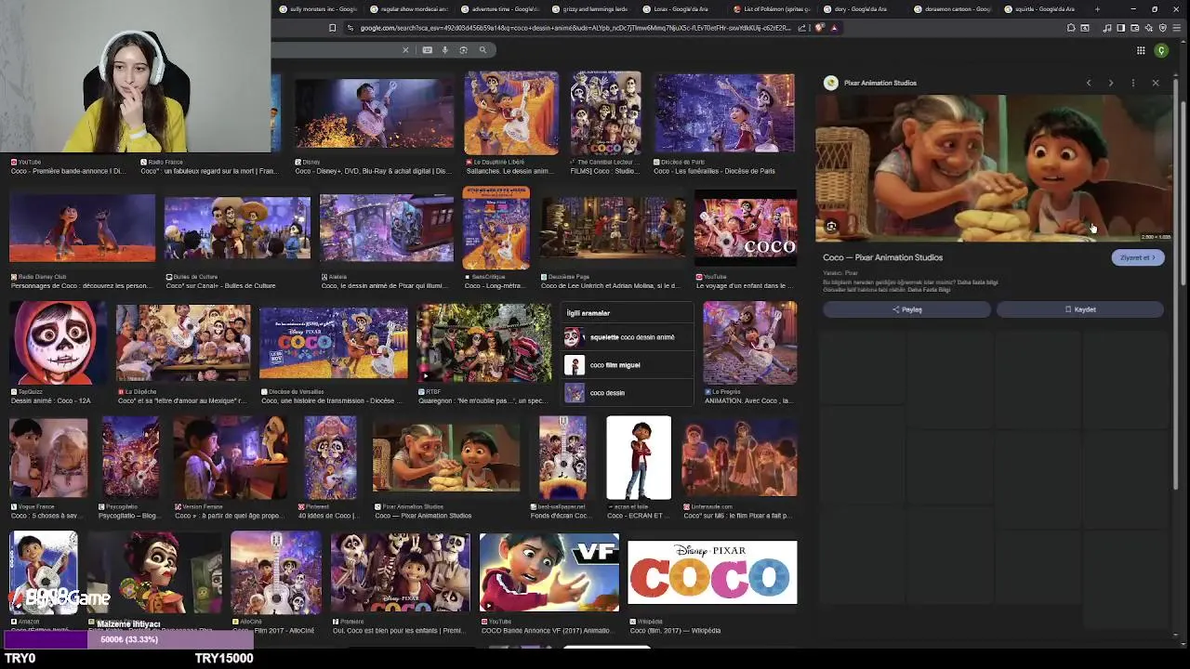The height and width of the screenshot is (669, 1190).
Task: Switch to the 'adventure time' tab
Action: coord(499,9)
